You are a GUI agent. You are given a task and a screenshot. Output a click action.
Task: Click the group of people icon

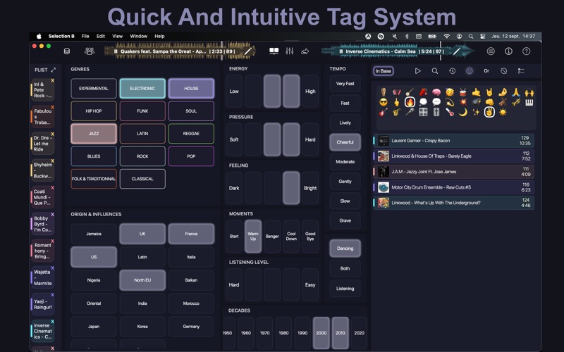click(90, 51)
